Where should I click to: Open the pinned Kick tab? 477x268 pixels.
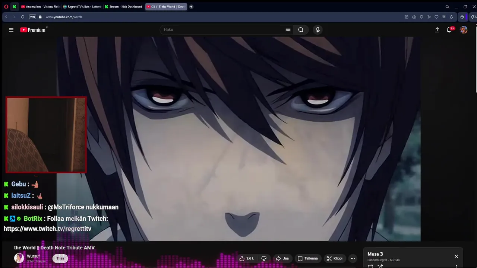pyautogui.click(x=15, y=7)
